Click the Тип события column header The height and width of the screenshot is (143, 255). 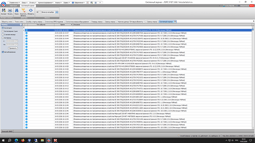coord(41,25)
